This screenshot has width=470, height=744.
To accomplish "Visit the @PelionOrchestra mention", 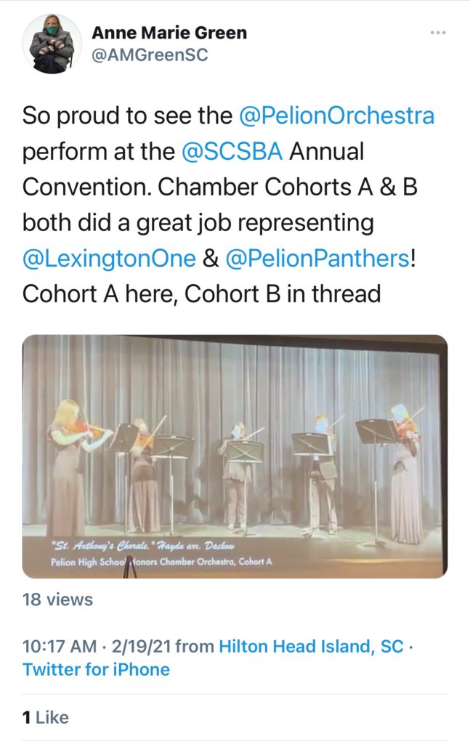I will 336,116.
